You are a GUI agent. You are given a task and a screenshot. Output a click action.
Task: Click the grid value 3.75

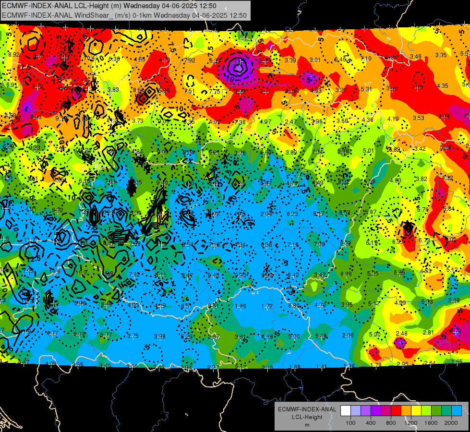click(x=133, y=336)
